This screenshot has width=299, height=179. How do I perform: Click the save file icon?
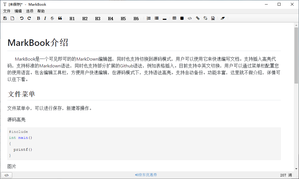tap(5, 18)
